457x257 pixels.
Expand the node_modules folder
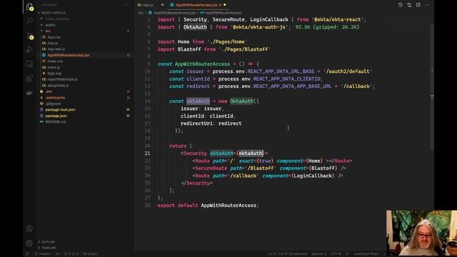(57, 19)
